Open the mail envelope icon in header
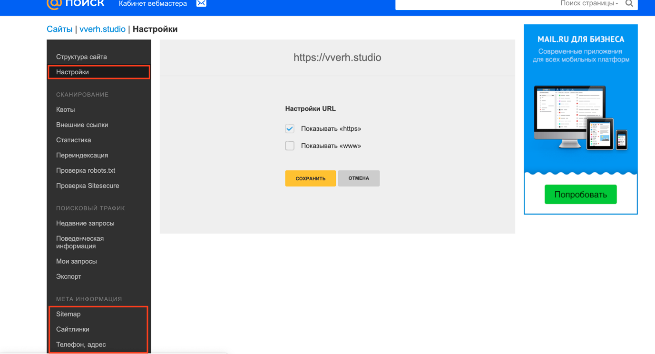655x354 pixels. pos(201,3)
